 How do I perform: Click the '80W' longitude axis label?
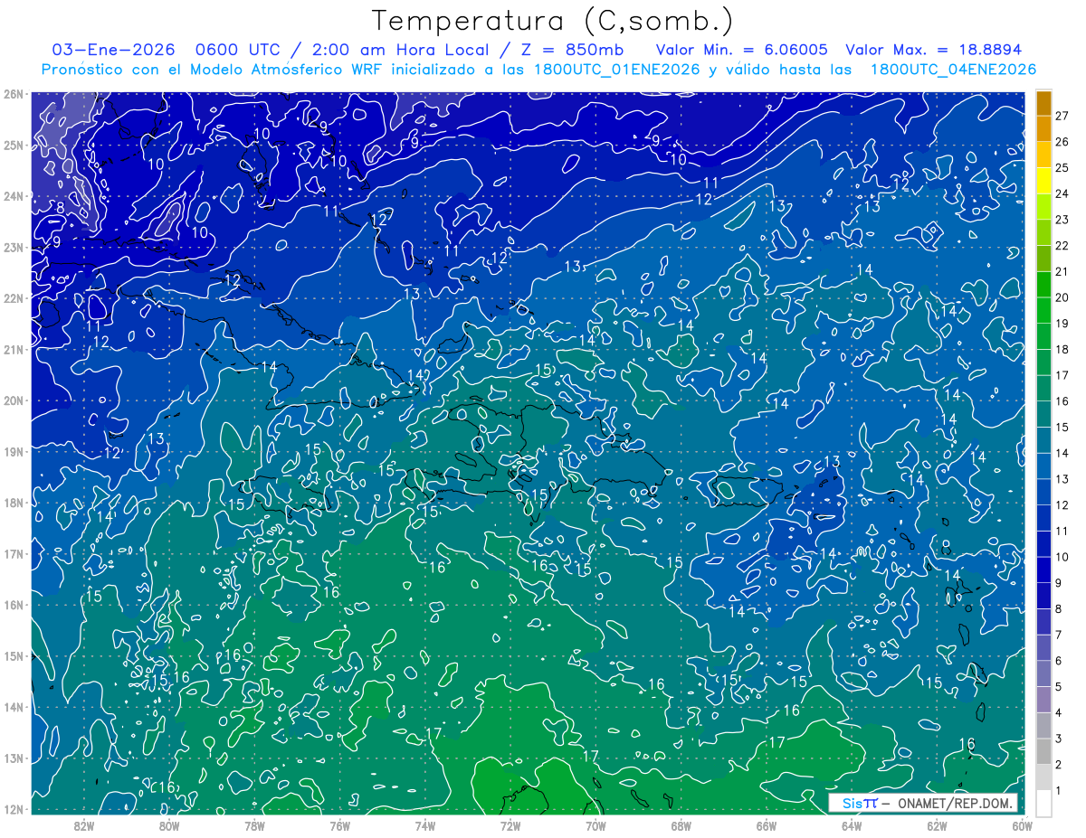169,825
